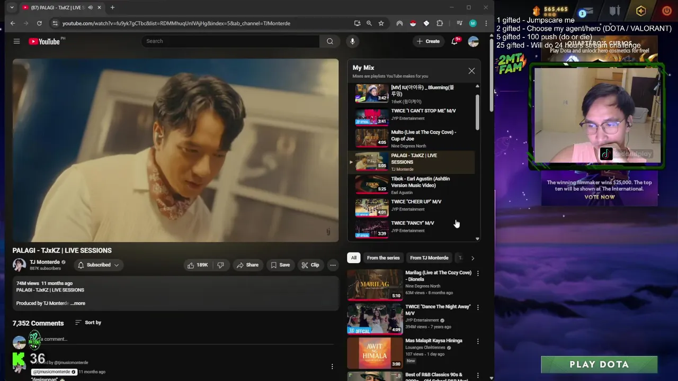Expand description with ...more
The height and width of the screenshot is (381, 678).
point(78,303)
